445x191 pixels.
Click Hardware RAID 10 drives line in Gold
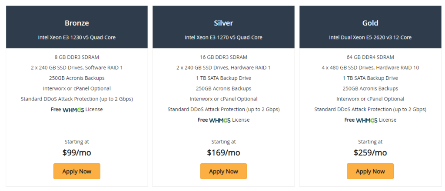[x=370, y=68]
